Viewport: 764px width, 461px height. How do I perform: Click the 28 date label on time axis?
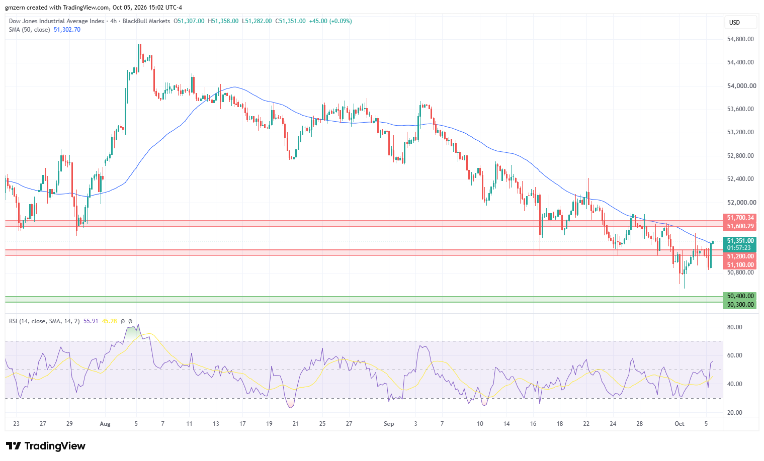coord(640,424)
